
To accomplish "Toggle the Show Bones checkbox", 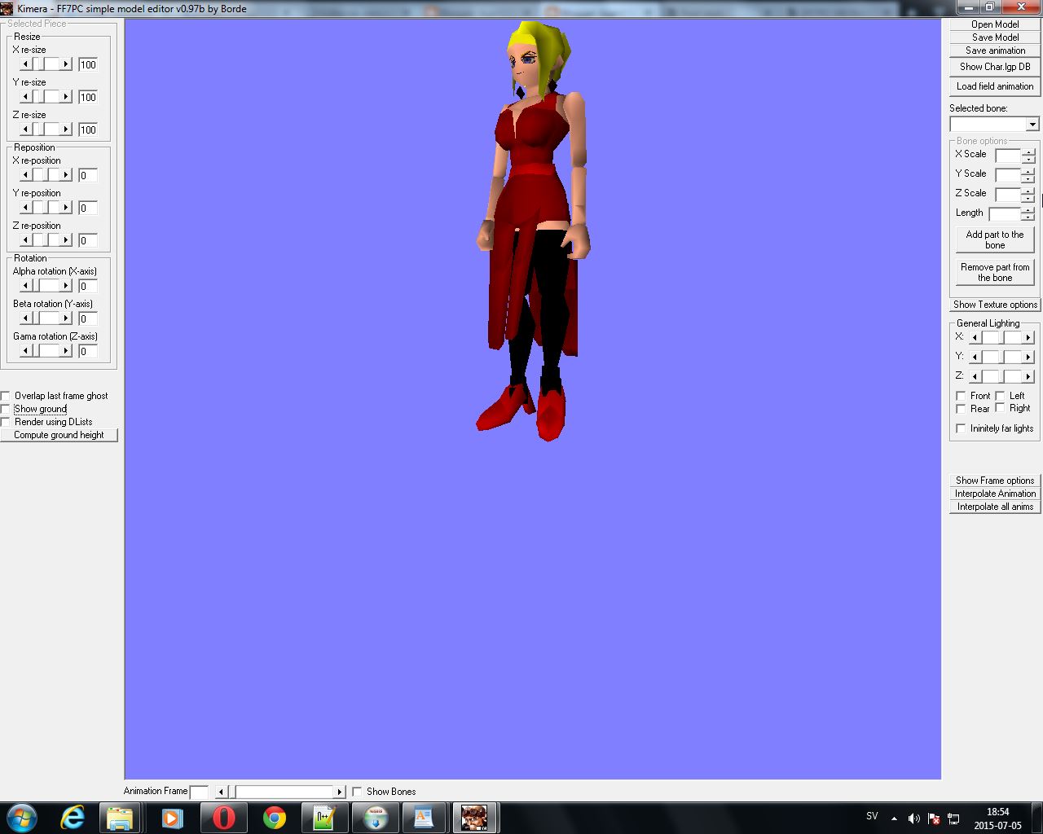I will [357, 792].
